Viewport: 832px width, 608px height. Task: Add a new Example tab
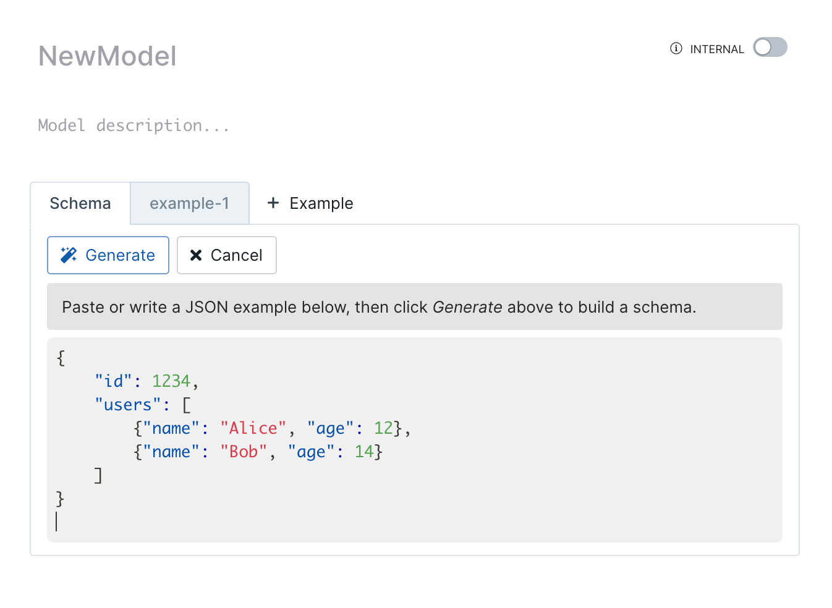tap(309, 203)
